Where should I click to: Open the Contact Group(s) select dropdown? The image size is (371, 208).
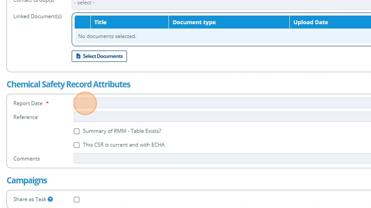point(221,4)
